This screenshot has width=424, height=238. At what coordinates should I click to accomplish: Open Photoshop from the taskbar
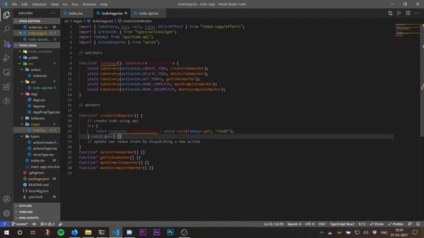[170, 232]
